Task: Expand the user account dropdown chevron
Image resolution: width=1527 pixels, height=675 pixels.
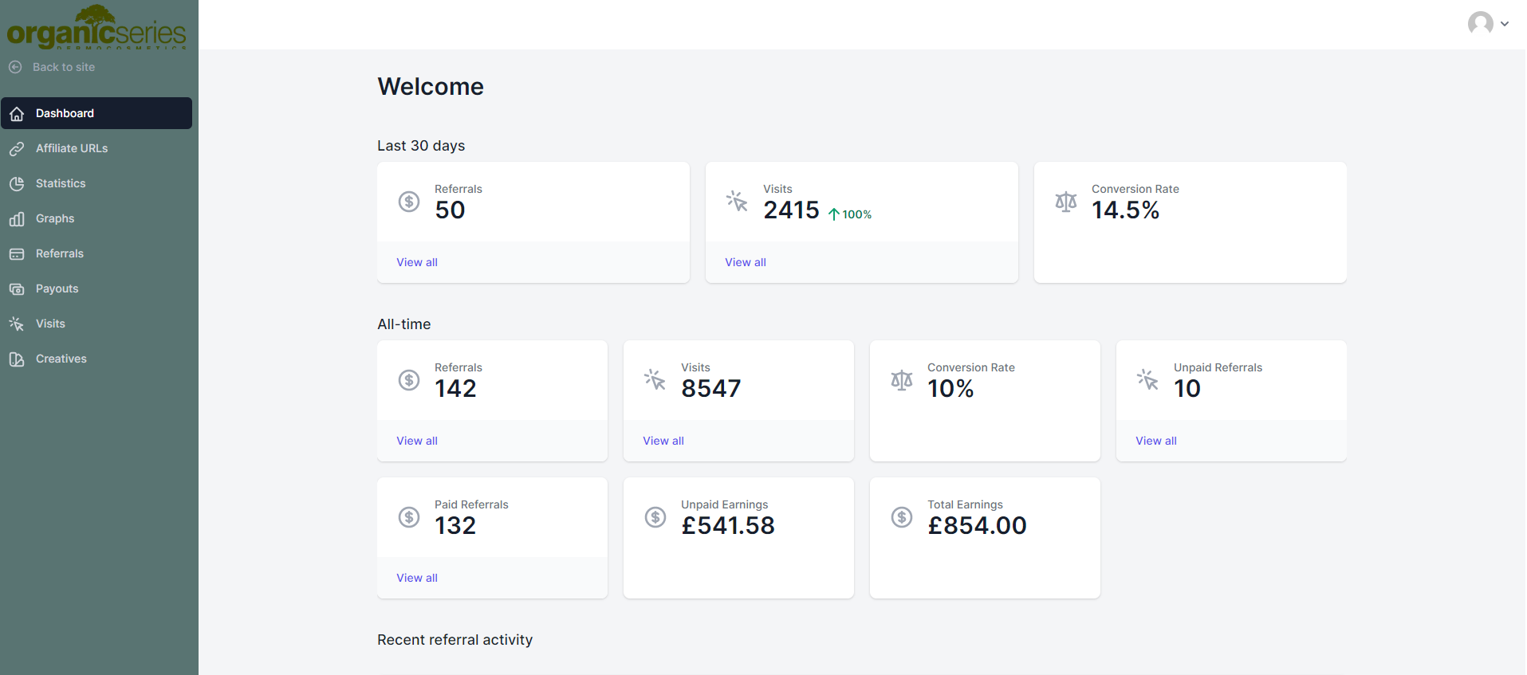Action: pos(1505,24)
